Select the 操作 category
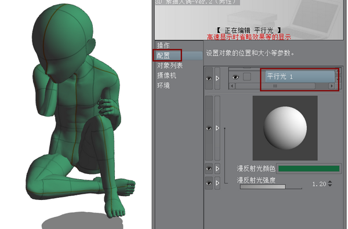 tap(164, 45)
